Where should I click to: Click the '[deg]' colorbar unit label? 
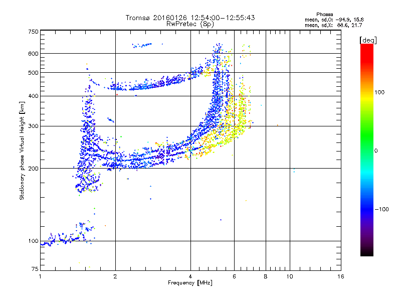pyautogui.click(x=368, y=40)
